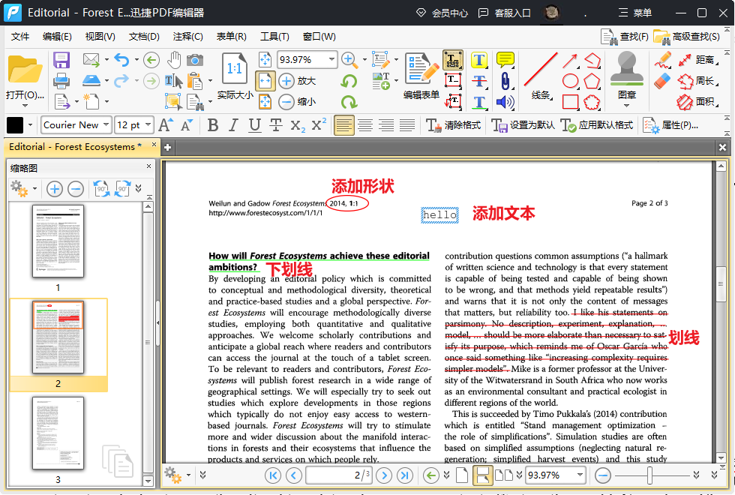Toggle Italic formatting

coord(233,125)
